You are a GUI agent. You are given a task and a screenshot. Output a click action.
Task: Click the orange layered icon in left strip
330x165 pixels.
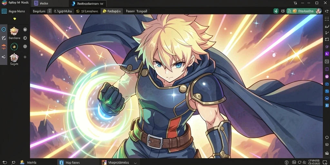point(4,47)
